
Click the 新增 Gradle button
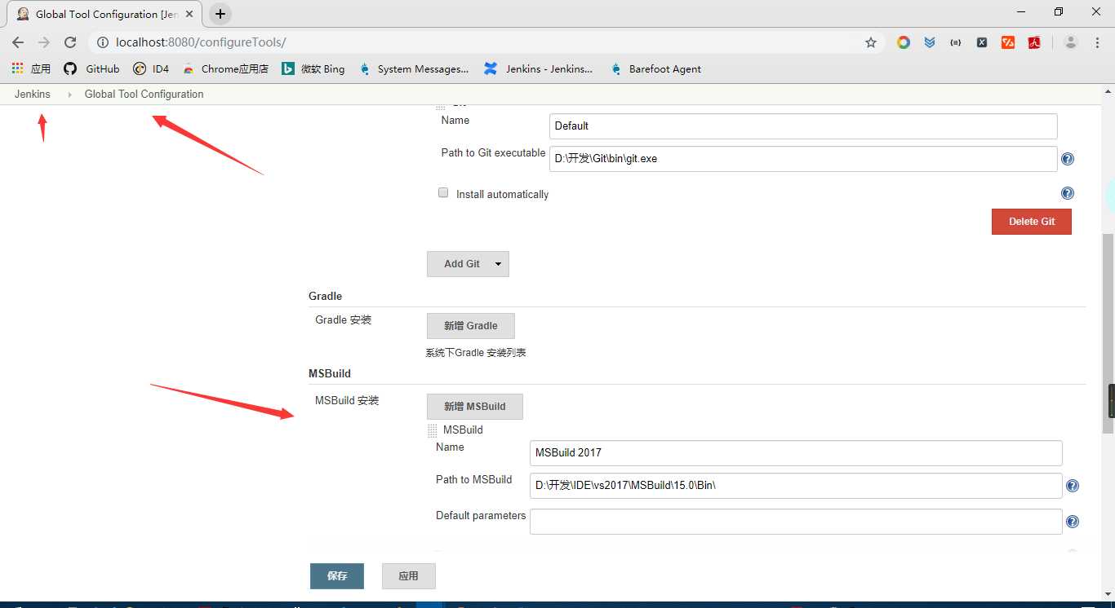[x=471, y=326]
